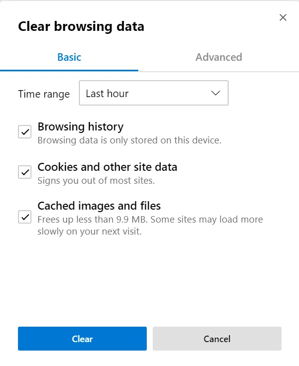Close the Clear browsing data dialog
This screenshot has width=299, height=366.
283,17
